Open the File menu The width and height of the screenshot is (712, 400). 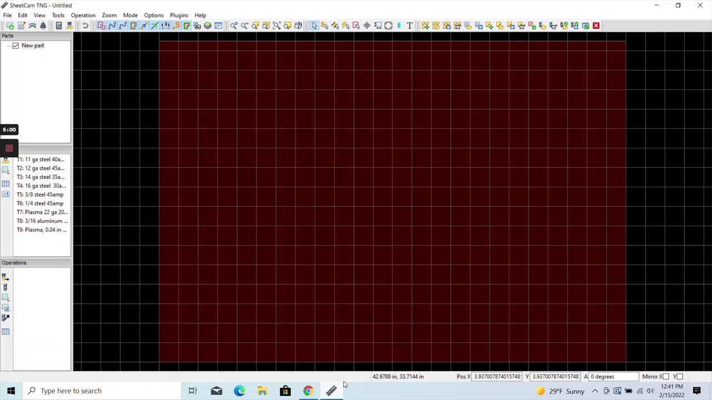click(7, 15)
